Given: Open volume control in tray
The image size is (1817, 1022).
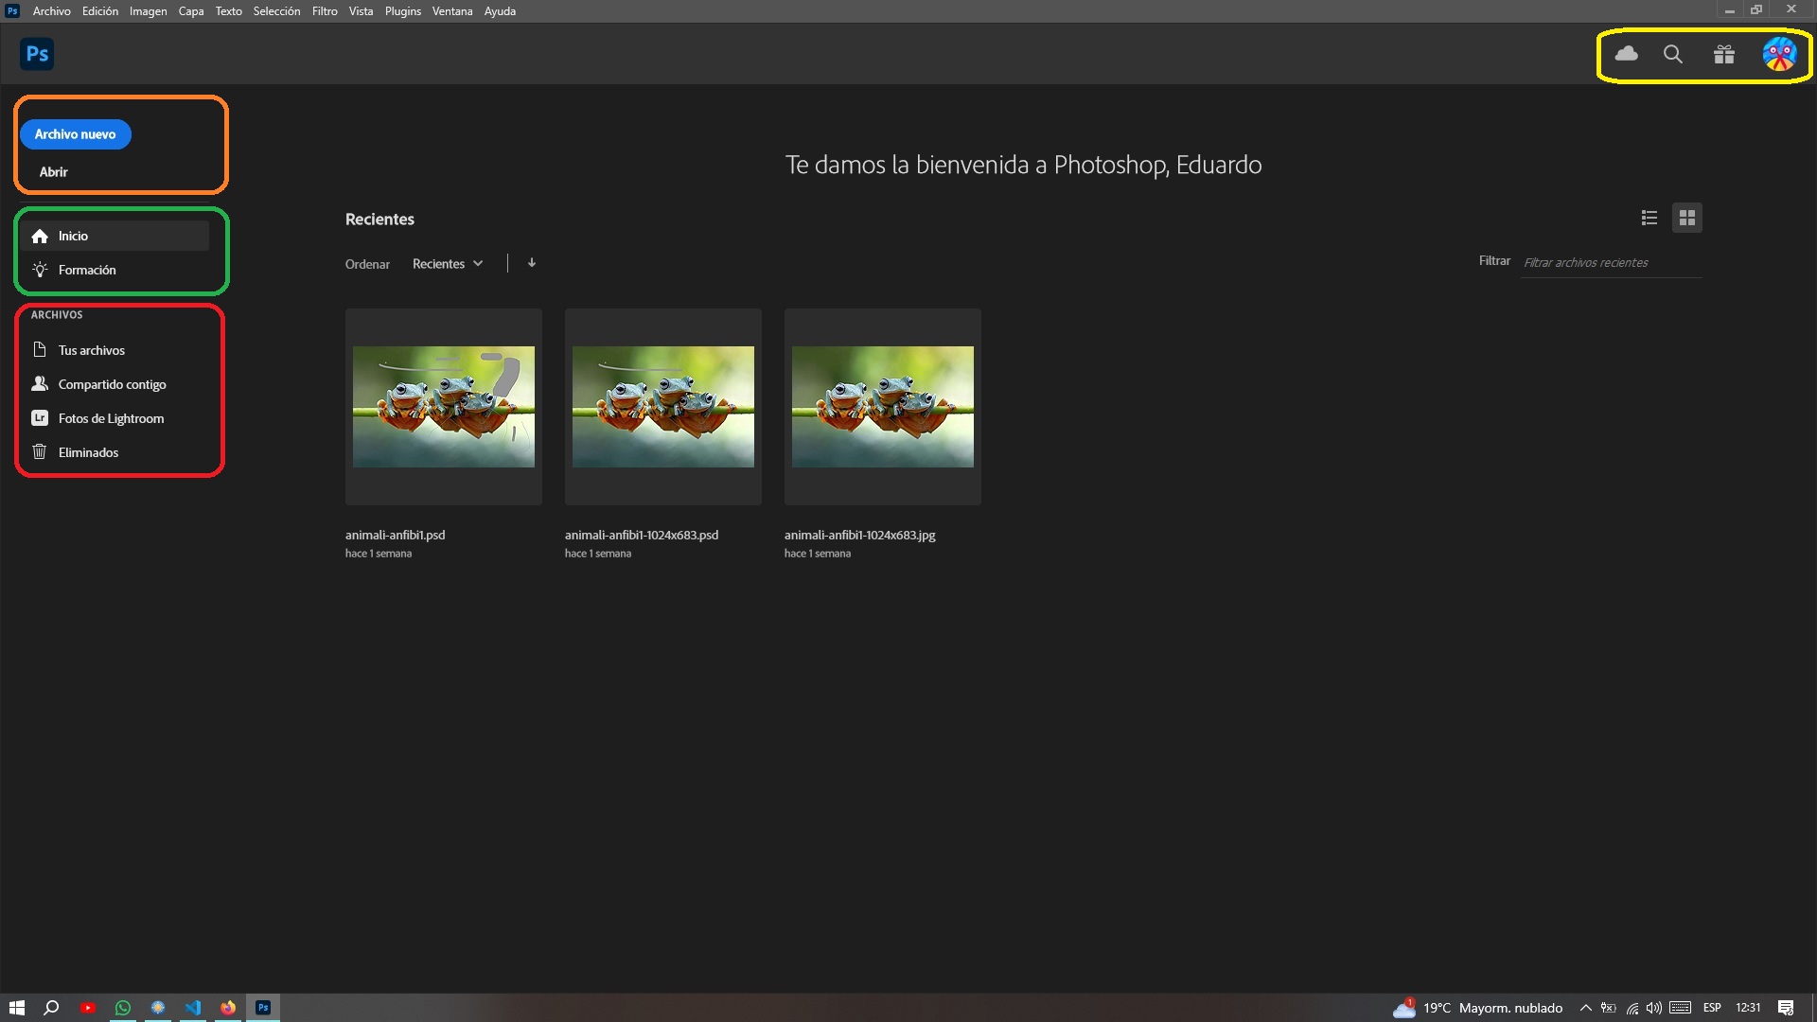Looking at the screenshot, I should pyautogui.click(x=1654, y=1008).
